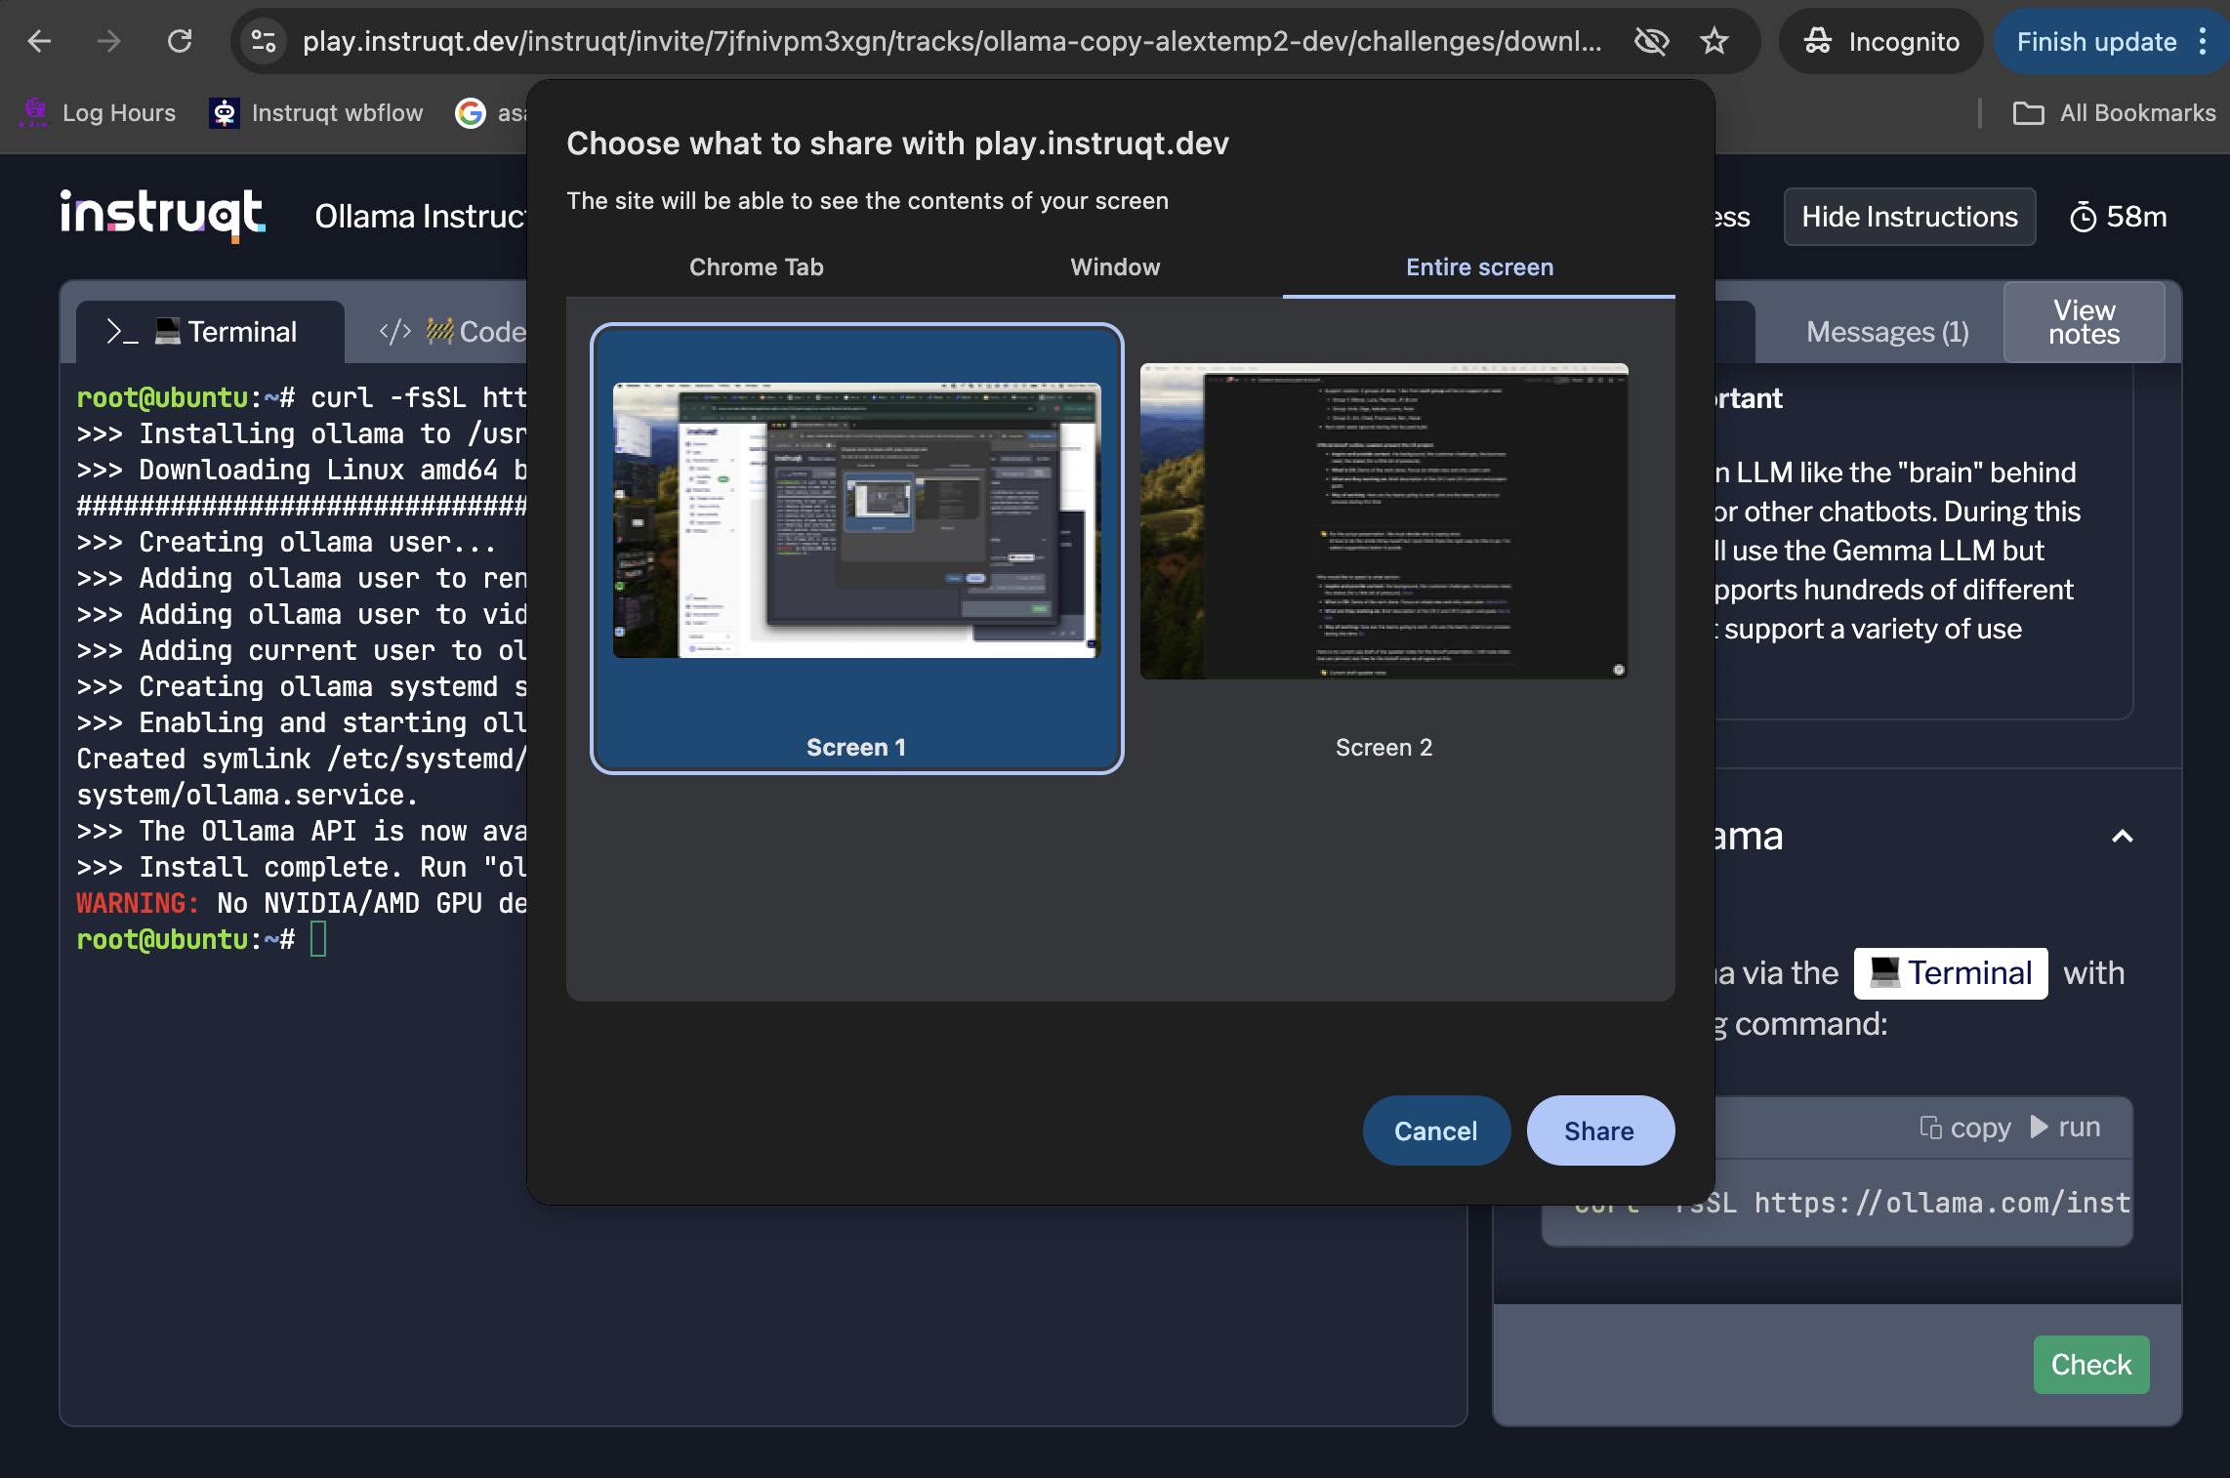Switch to the Window tab
2230x1478 pixels.
[x=1115, y=267]
